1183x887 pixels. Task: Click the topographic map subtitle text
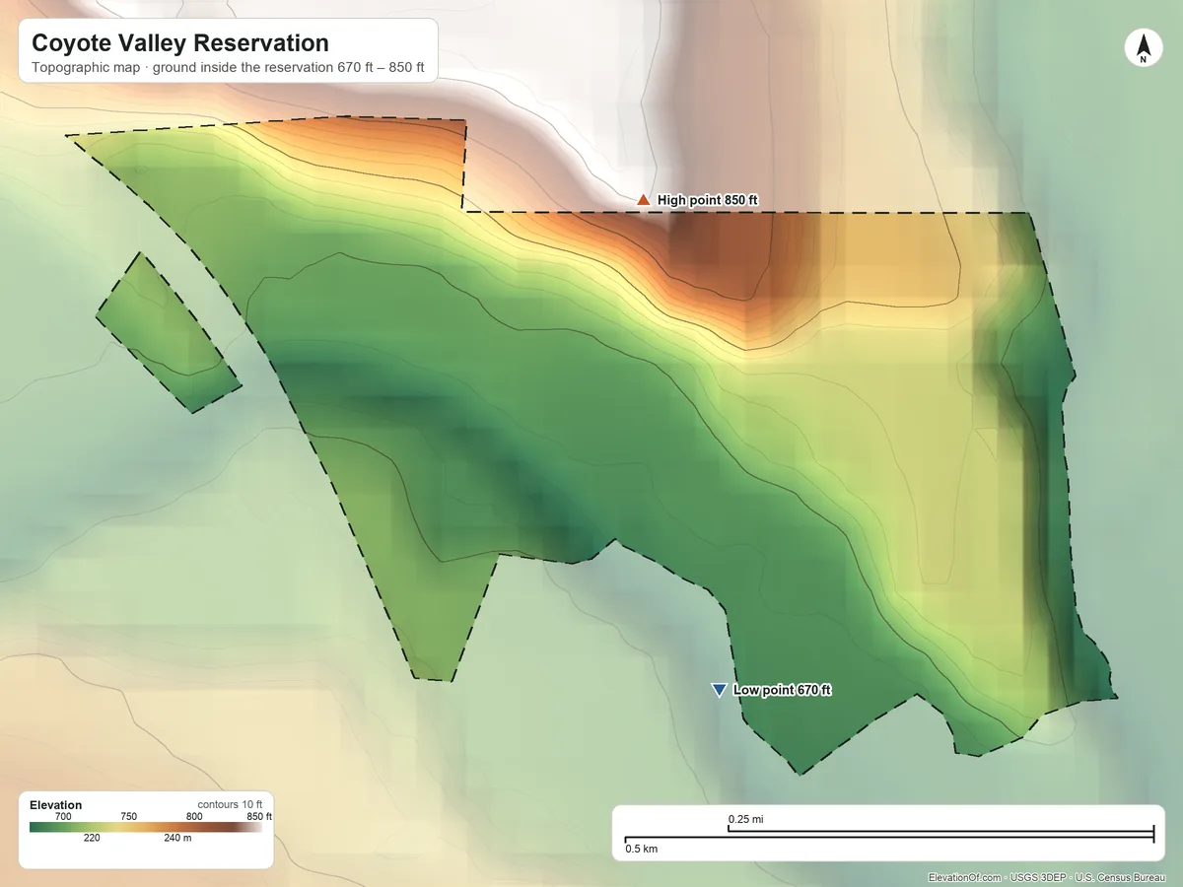pyautogui.click(x=228, y=69)
